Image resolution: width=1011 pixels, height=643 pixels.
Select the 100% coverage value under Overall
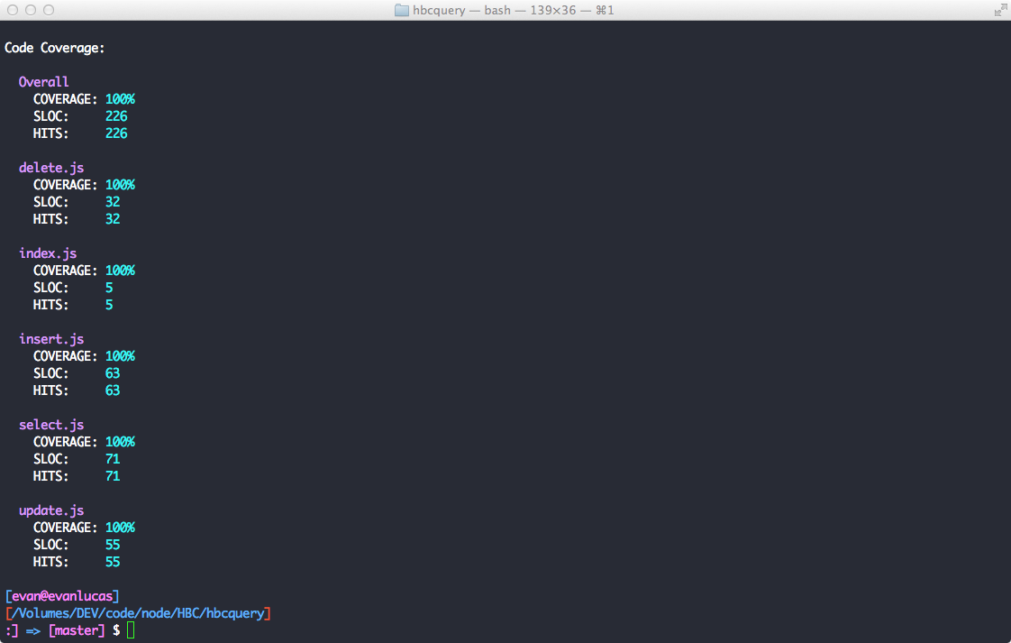click(120, 98)
